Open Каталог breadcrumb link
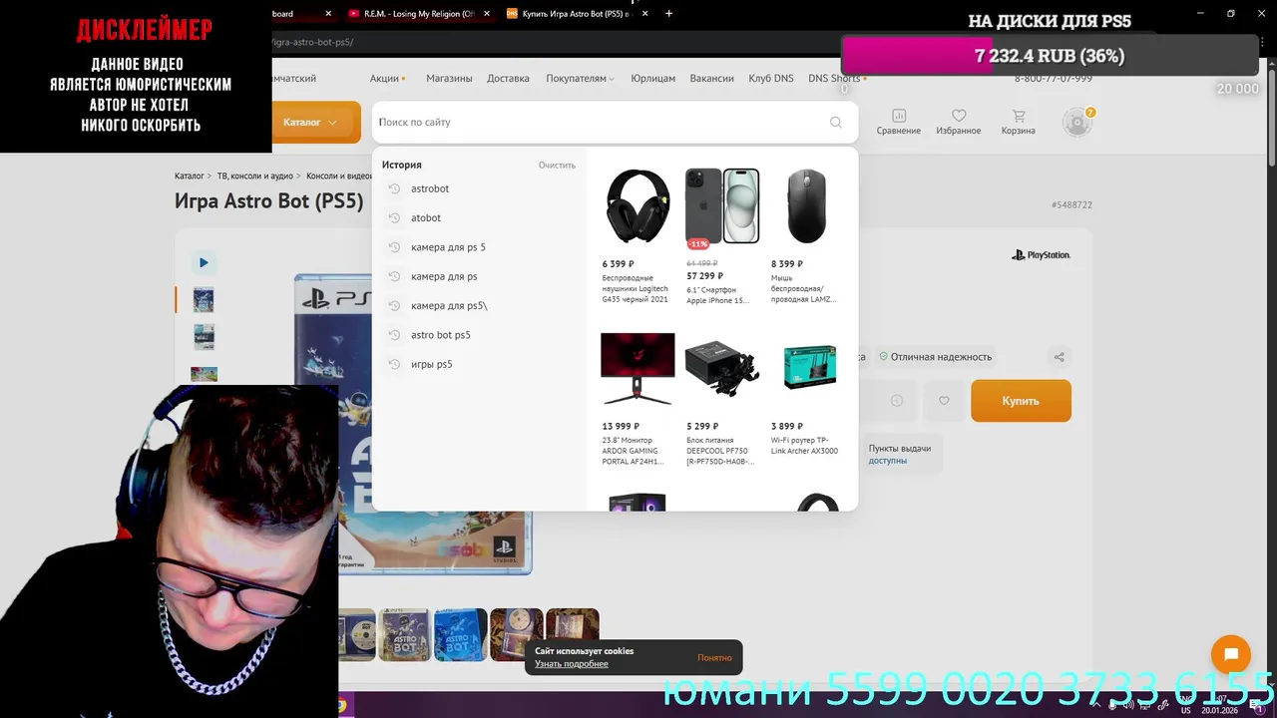The width and height of the screenshot is (1277, 718). [x=189, y=177]
